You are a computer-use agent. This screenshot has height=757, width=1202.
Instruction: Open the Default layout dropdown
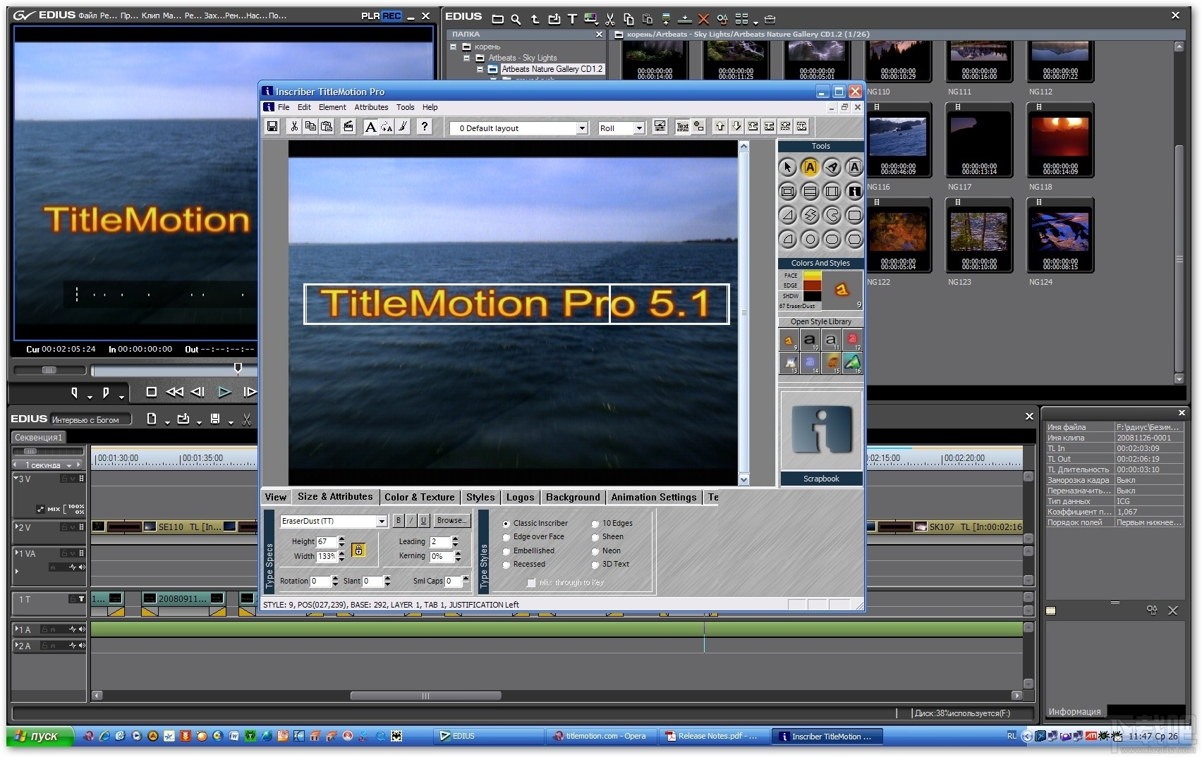click(582, 128)
